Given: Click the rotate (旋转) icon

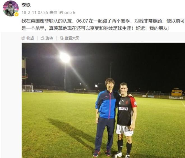Looking at the screenshot, I should 43,38.
